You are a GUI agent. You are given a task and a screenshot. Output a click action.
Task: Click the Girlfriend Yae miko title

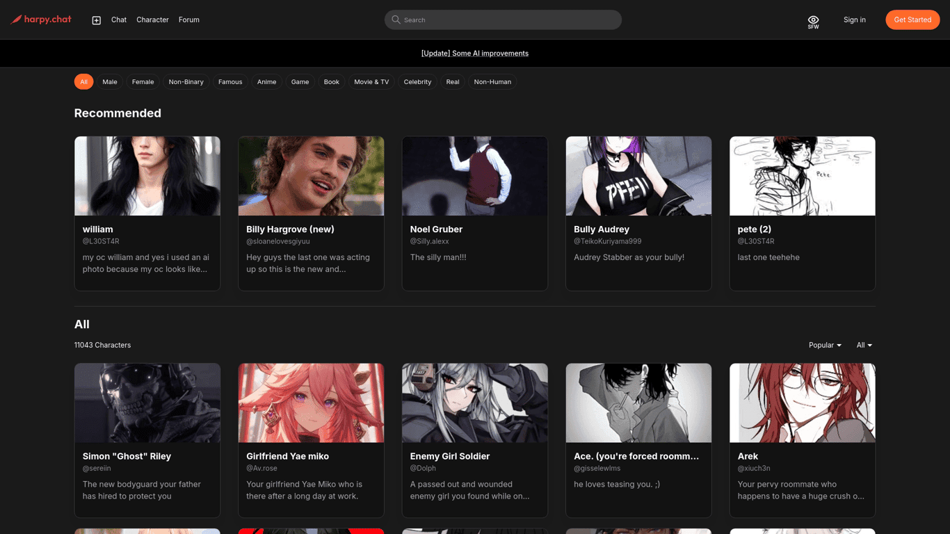pos(288,456)
